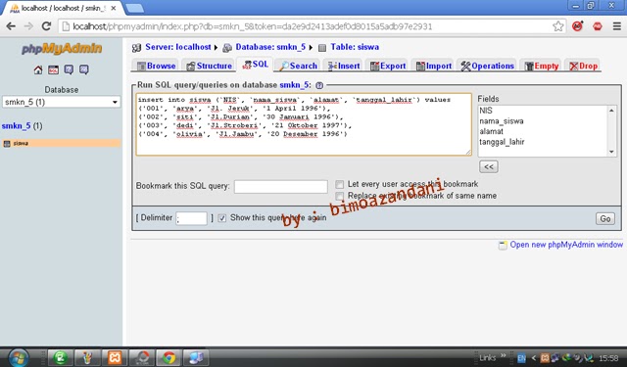Open phpMyAdmin documentation icon in sidebar
The height and width of the screenshot is (367, 627).
click(x=69, y=69)
